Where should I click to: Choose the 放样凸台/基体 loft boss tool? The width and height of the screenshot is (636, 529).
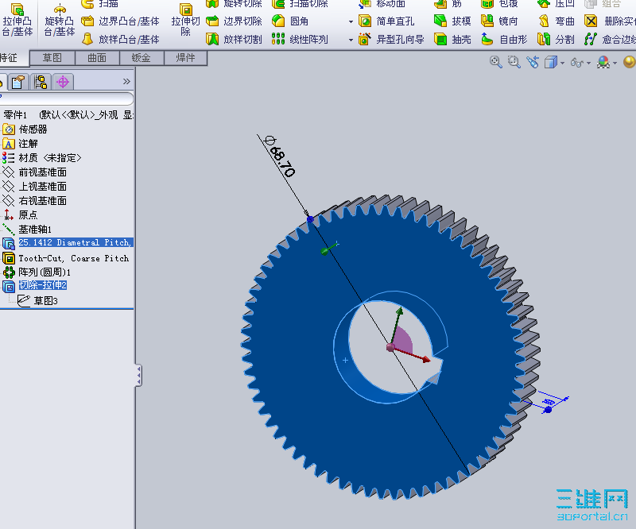pyautogui.click(x=120, y=40)
